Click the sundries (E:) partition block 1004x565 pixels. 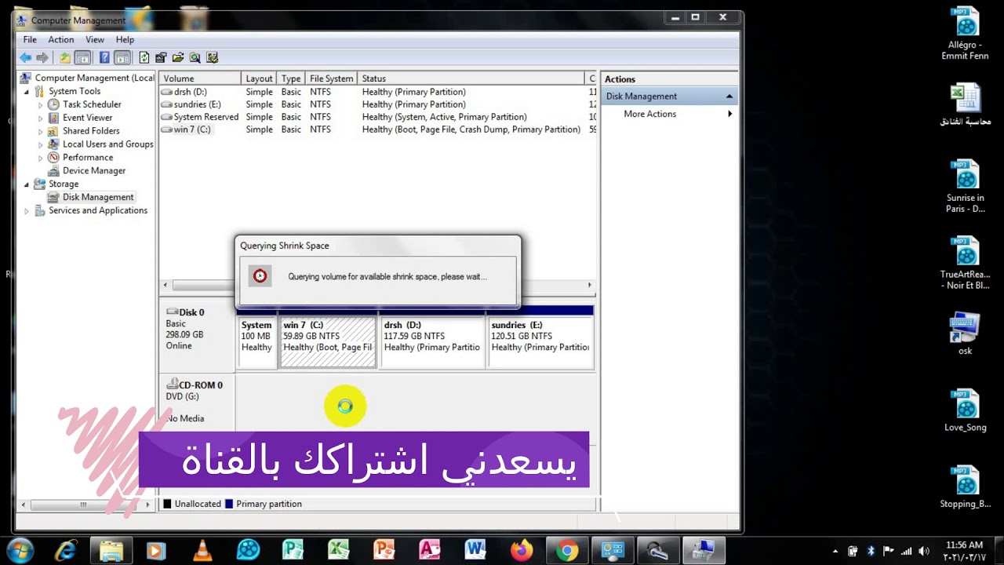(x=540, y=341)
